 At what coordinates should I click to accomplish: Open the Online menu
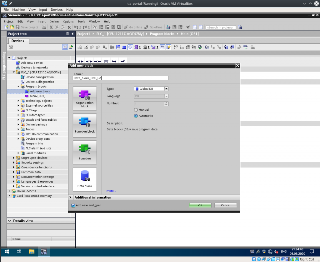[x=54, y=22]
